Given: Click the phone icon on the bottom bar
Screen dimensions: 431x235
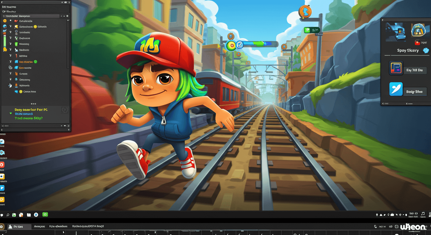Looking at the screenshot, I should point(375,227).
